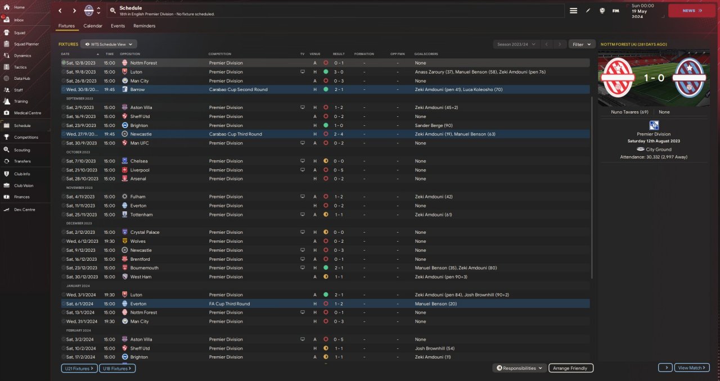Image resolution: width=720 pixels, height=381 pixels.
Task: Click the current date Sun 19 May 2024
Action: (x=643, y=11)
